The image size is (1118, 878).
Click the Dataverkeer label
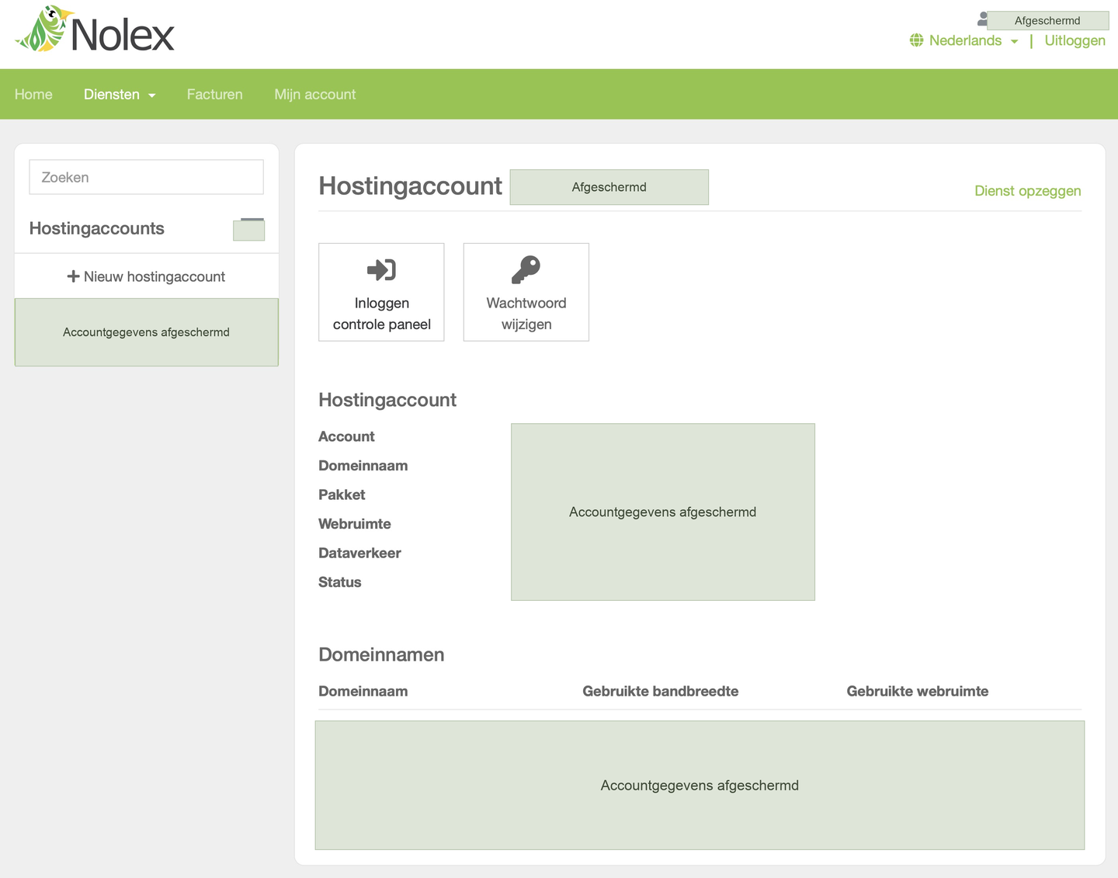(x=359, y=553)
